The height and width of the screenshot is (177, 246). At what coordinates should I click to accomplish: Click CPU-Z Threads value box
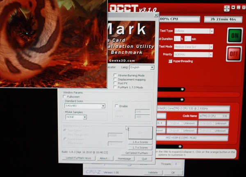tap(176, 164)
